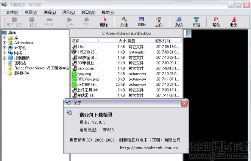Expand the 控制面板 tree node
251x161 pixels.
coord(5,58)
